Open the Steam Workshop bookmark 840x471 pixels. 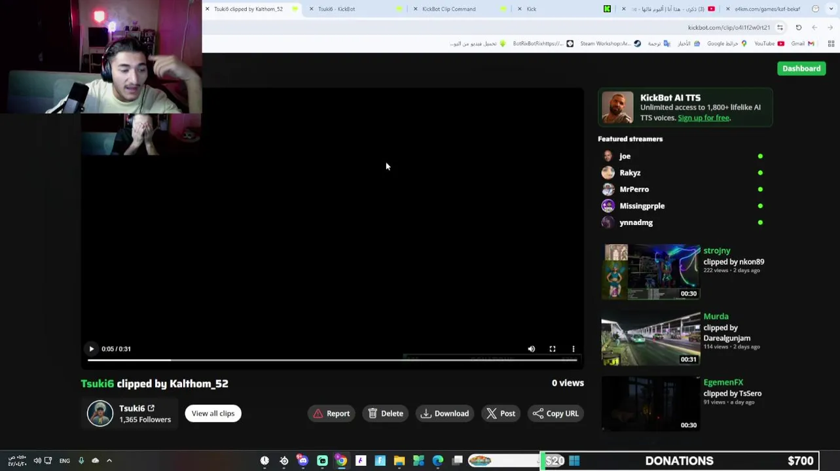click(x=610, y=44)
